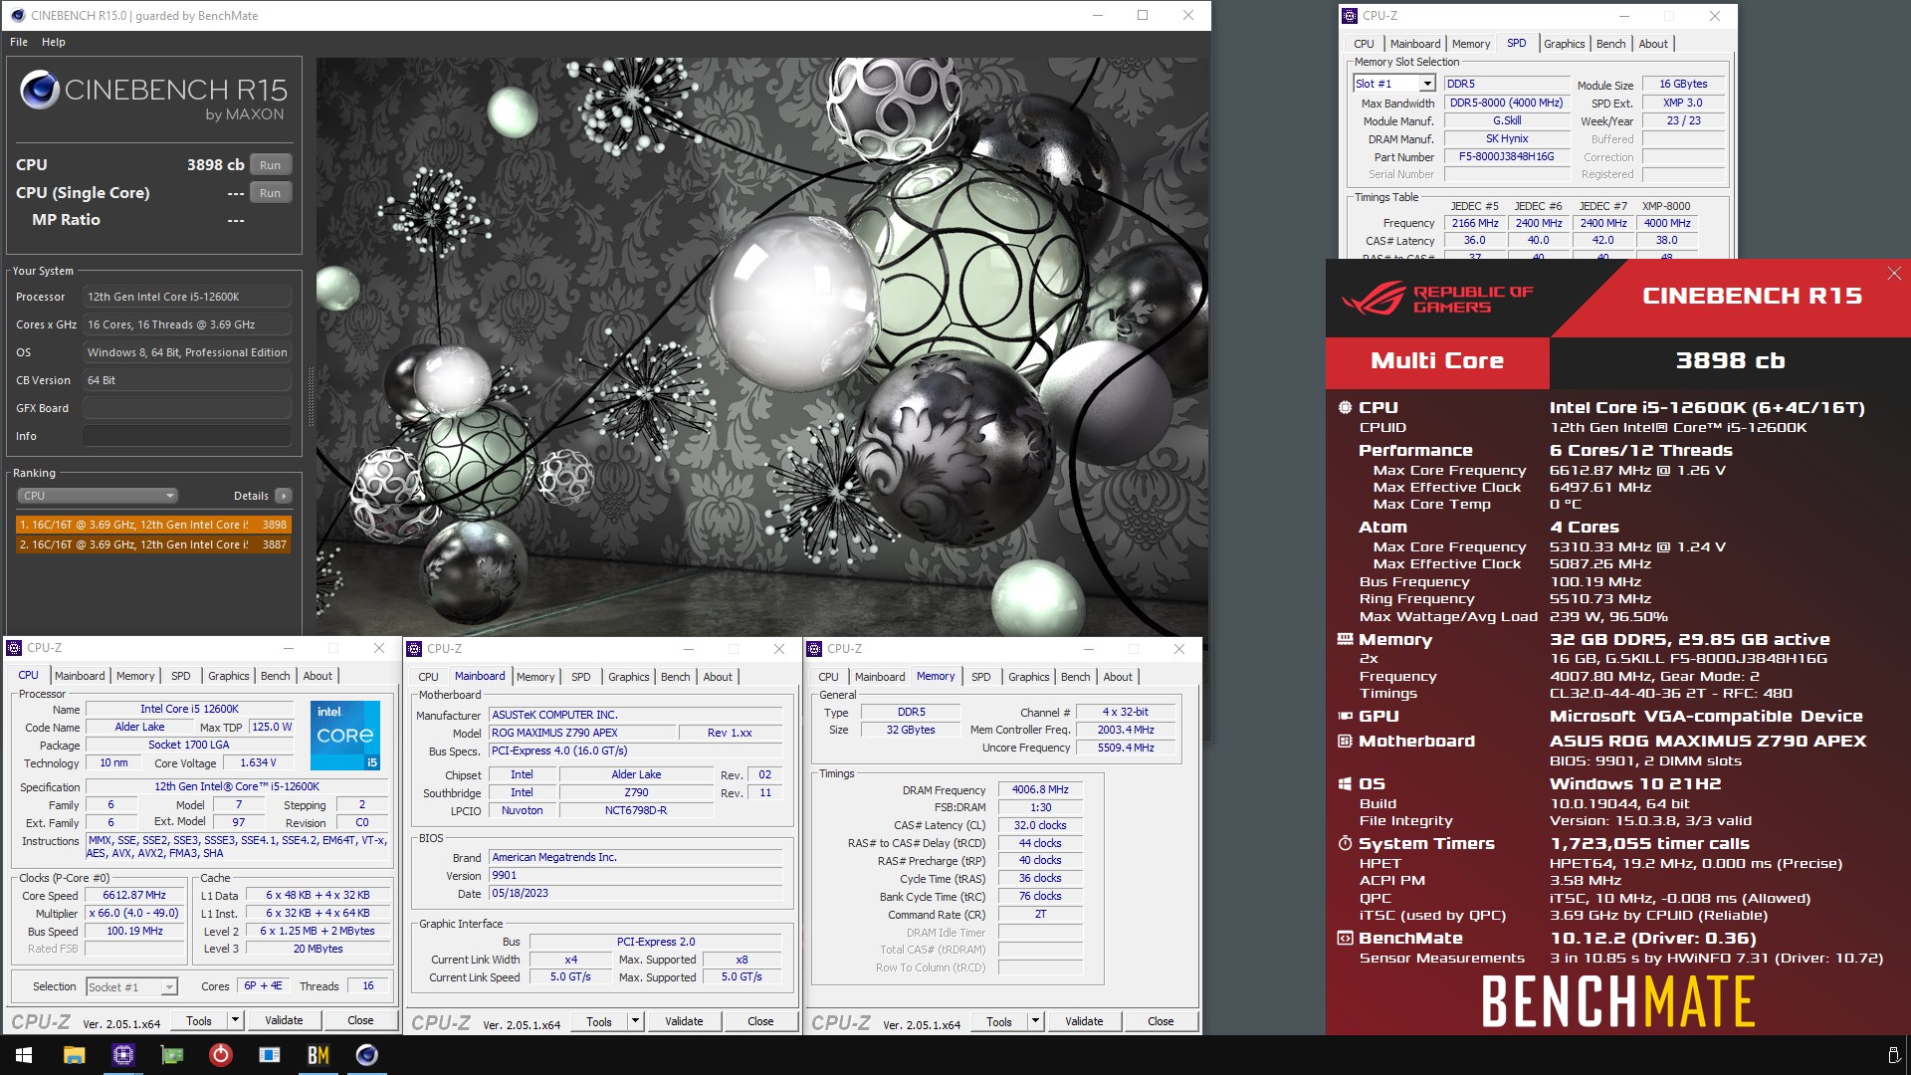This screenshot has height=1075, width=1911.
Task: Close the BenchMate result overlay with X
Action: click(1894, 273)
